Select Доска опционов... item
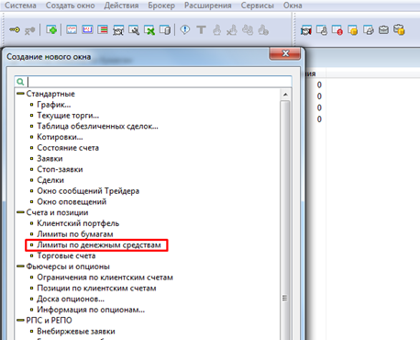 tap(71, 299)
